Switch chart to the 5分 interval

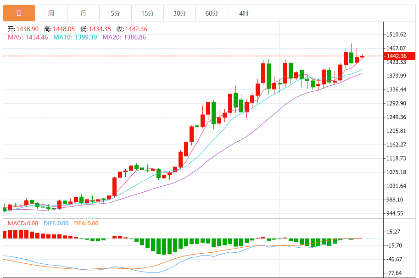pyautogui.click(x=115, y=14)
